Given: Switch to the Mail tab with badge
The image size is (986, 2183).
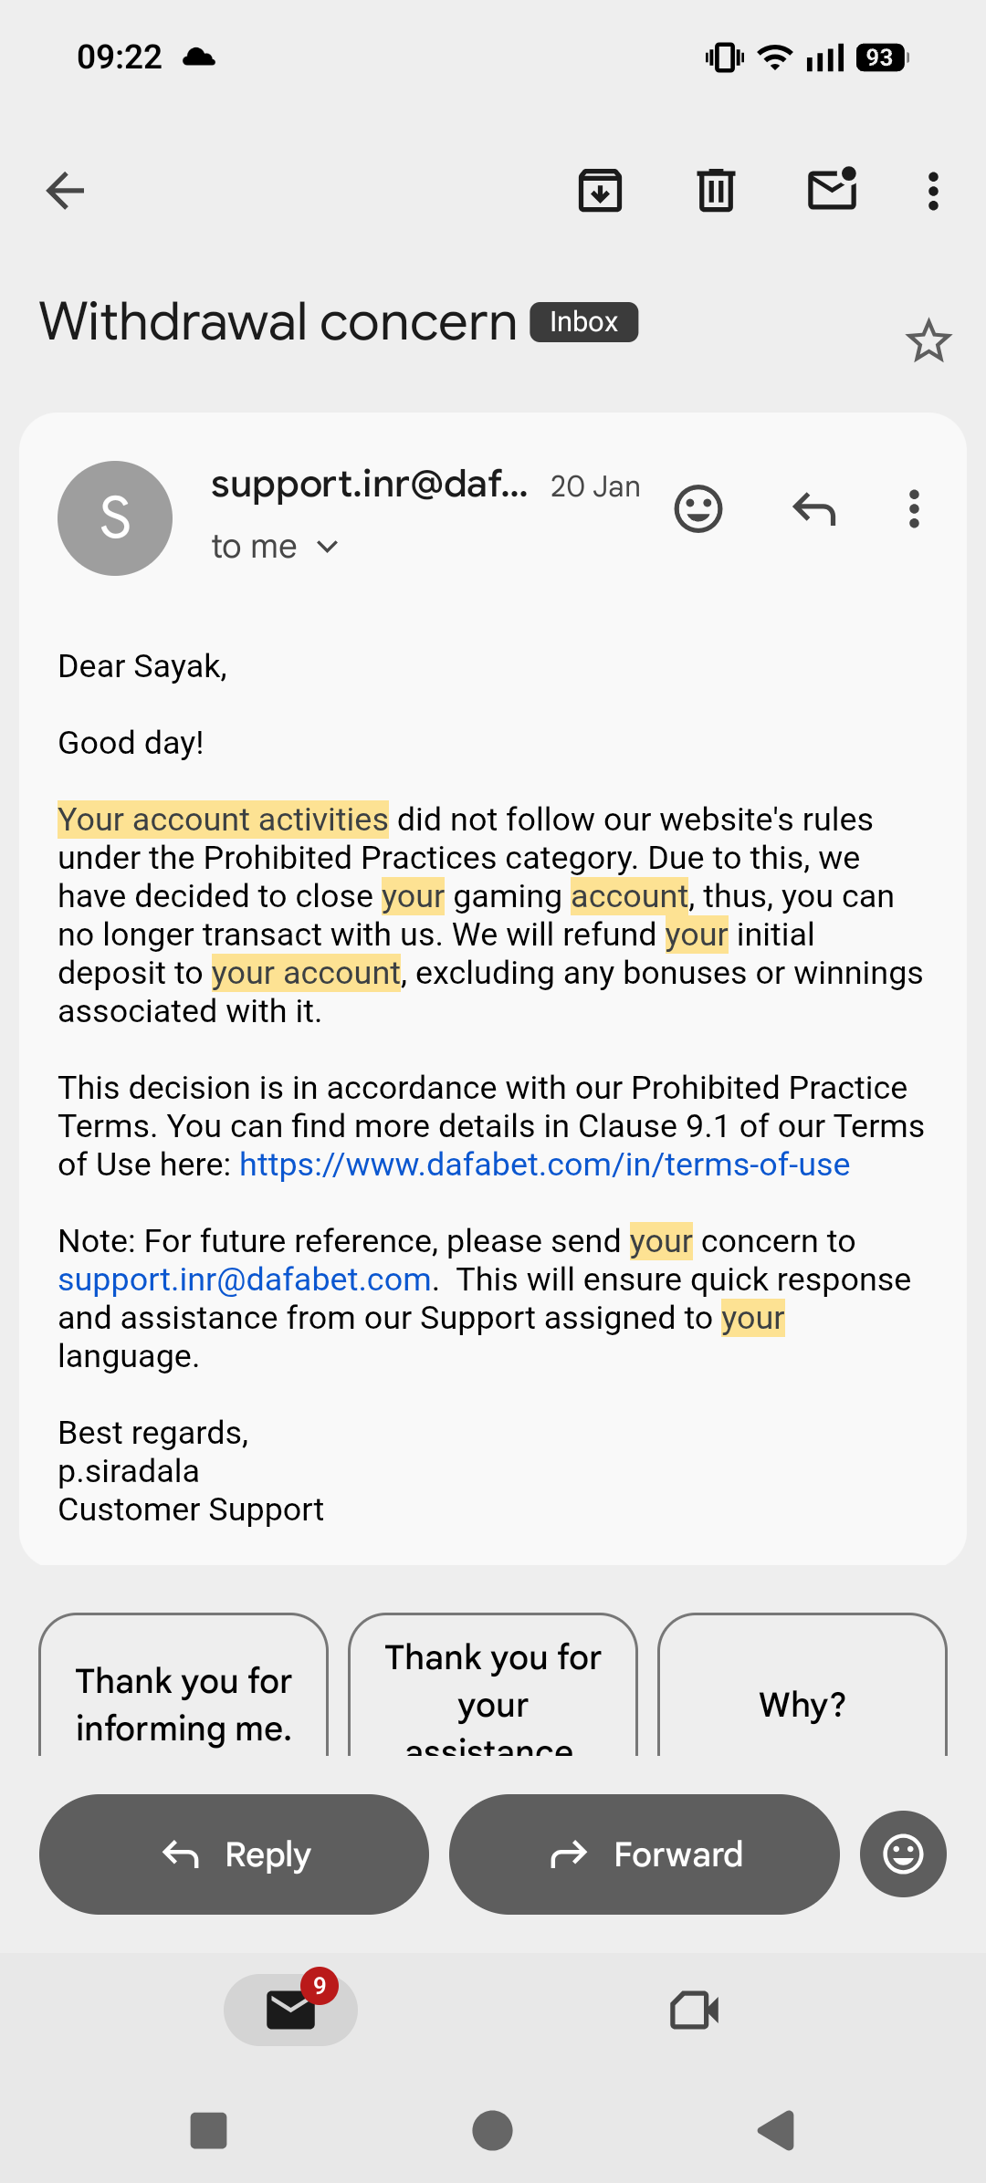Looking at the screenshot, I should click(290, 2010).
